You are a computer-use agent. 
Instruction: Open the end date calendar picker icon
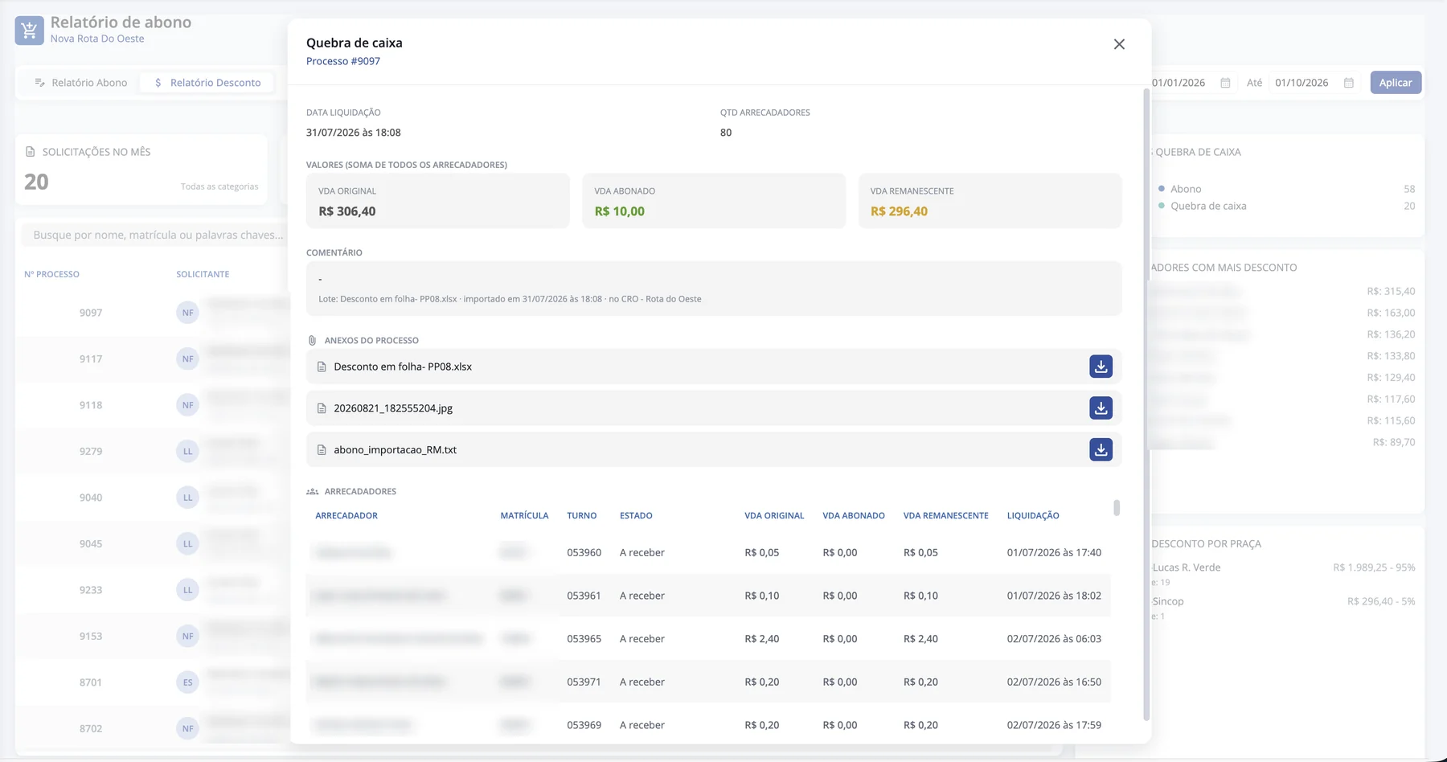pos(1349,83)
